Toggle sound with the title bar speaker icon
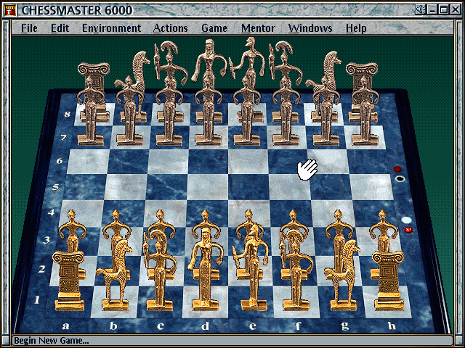465x348 pixels. click(421, 9)
